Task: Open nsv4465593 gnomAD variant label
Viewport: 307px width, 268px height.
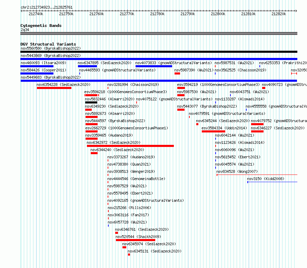Action: [117, 70]
